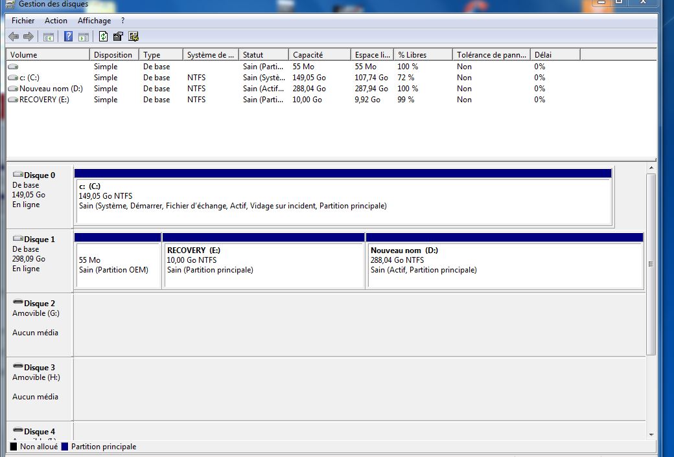
Task: Select the Disque 4 disk label
Action: 40,431
